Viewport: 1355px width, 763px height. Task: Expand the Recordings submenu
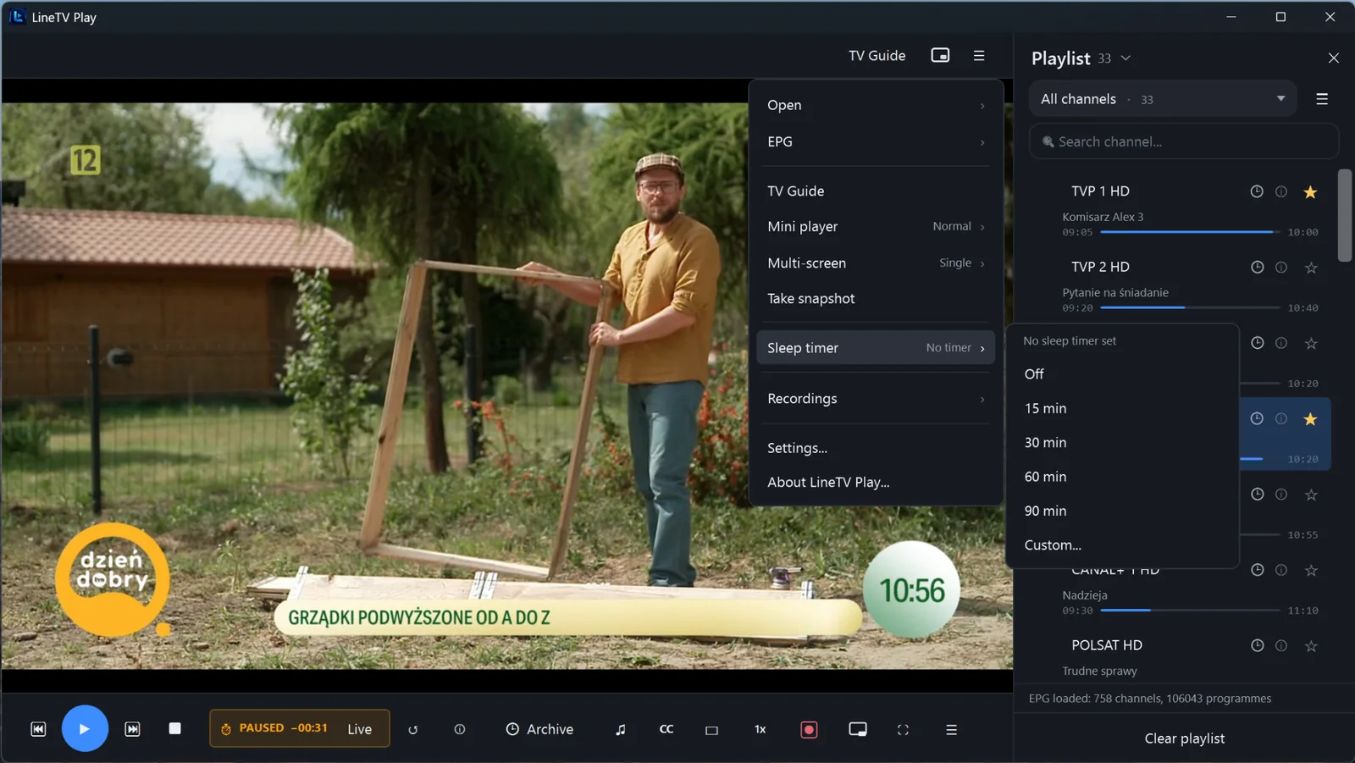coord(876,398)
